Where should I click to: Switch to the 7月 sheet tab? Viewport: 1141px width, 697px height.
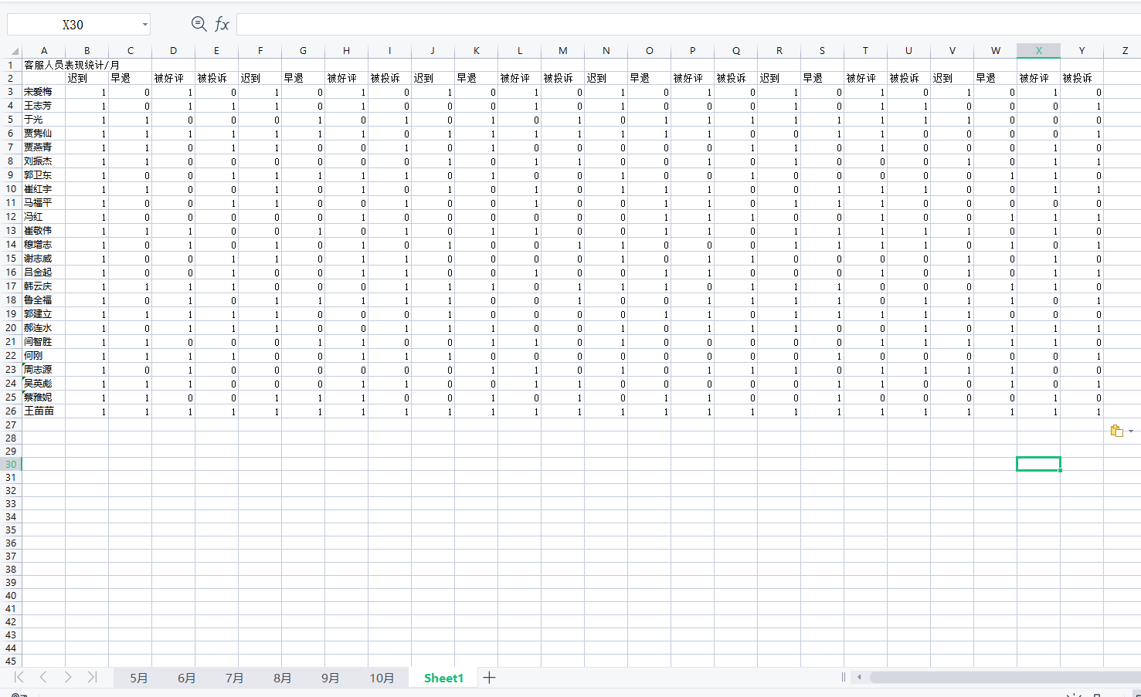[x=235, y=678]
